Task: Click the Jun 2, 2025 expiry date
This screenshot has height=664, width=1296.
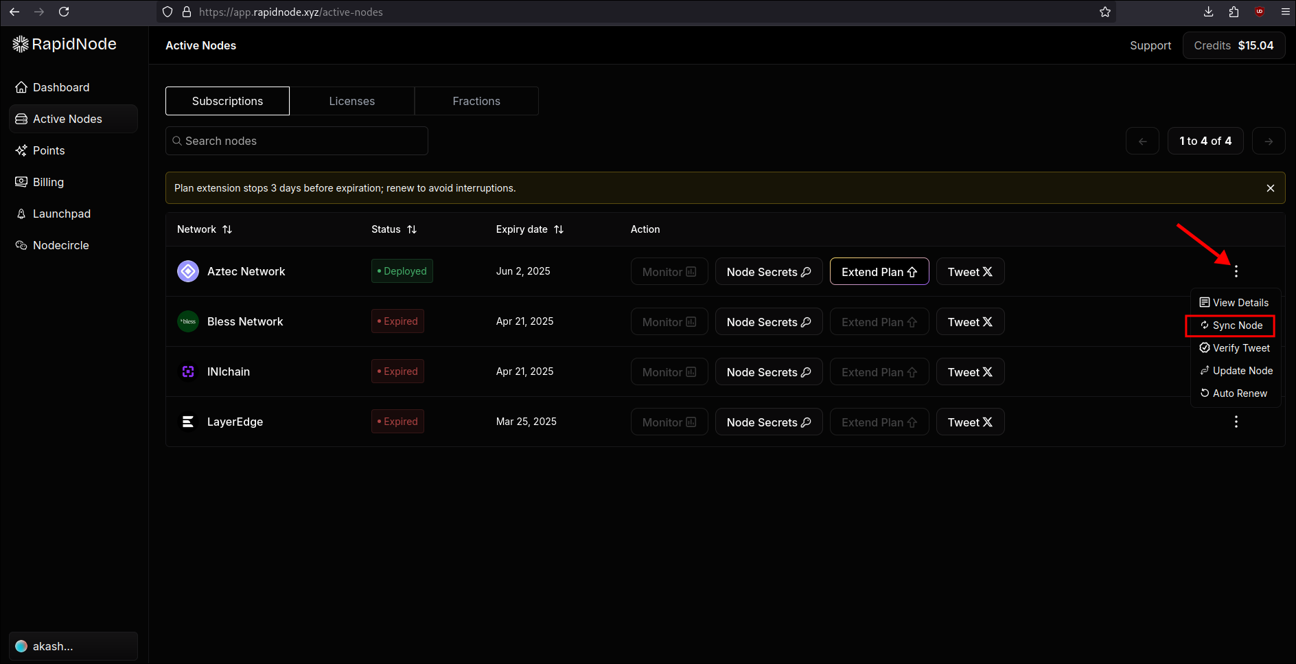Action: click(x=523, y=271)
